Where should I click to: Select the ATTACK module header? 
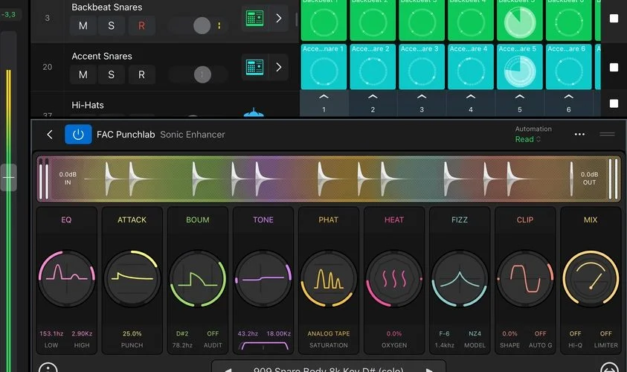coord(132,219)
